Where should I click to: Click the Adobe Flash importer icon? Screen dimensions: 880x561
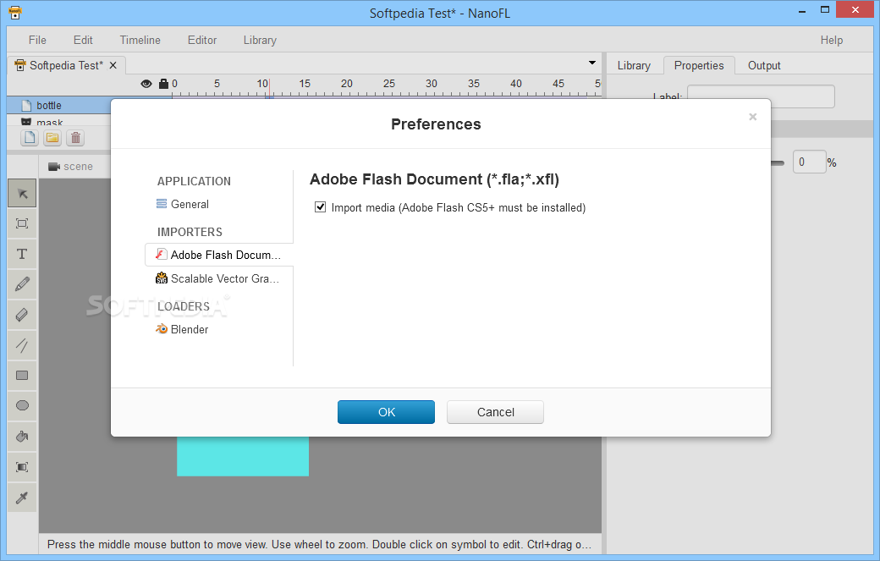(161, 255)
